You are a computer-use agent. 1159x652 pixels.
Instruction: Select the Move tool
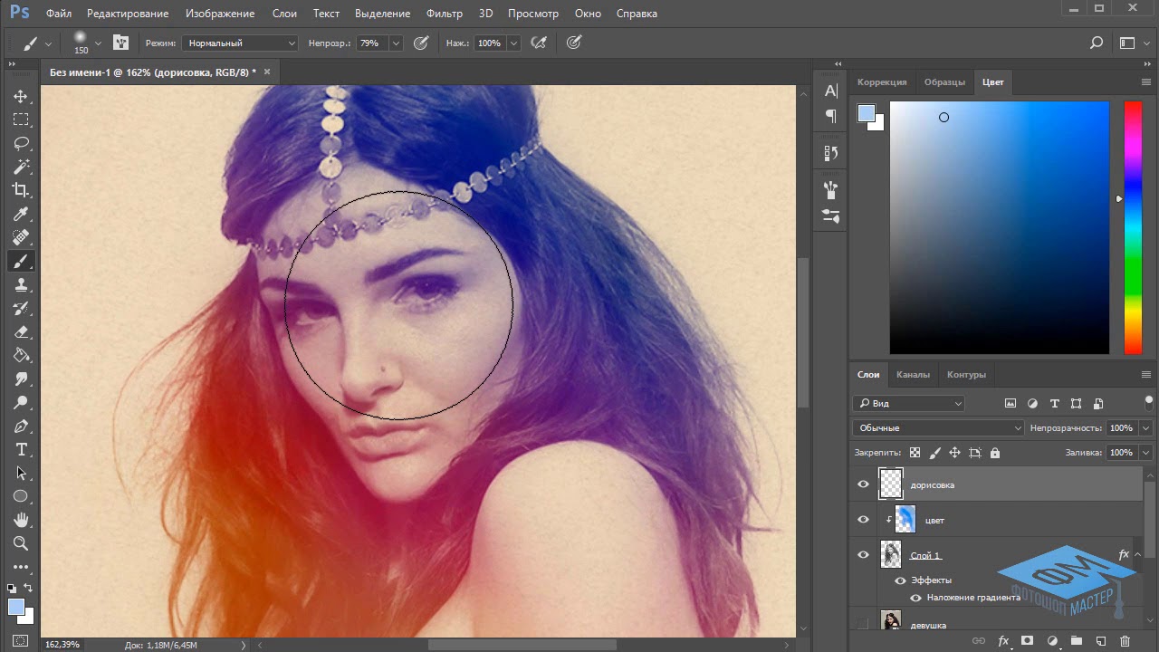21,96
